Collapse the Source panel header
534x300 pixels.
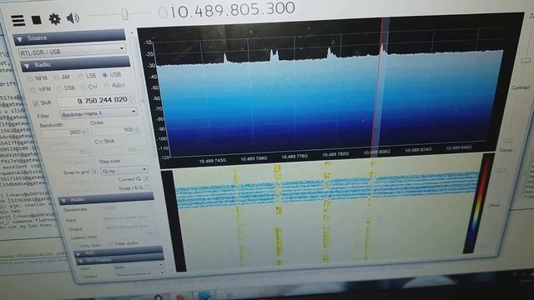(x=70, y=37)
